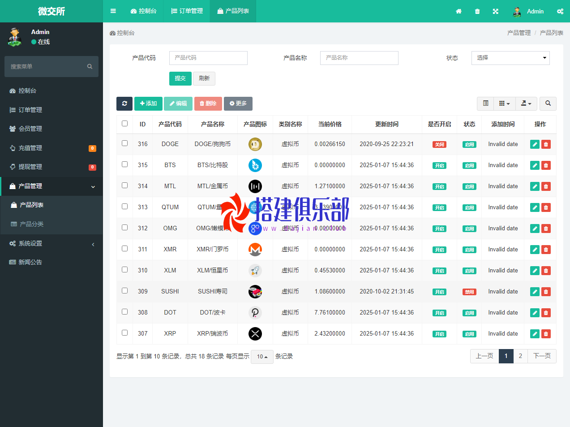Click the DOGE coin product icon

pos(255,144)
